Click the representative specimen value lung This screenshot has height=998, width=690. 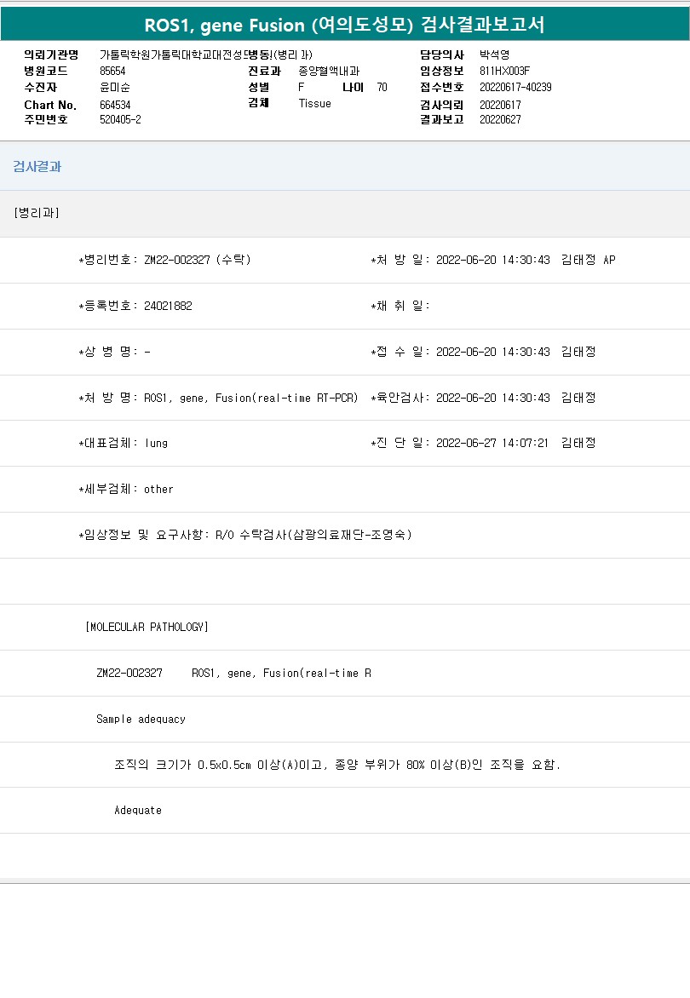tap(156, 443)
